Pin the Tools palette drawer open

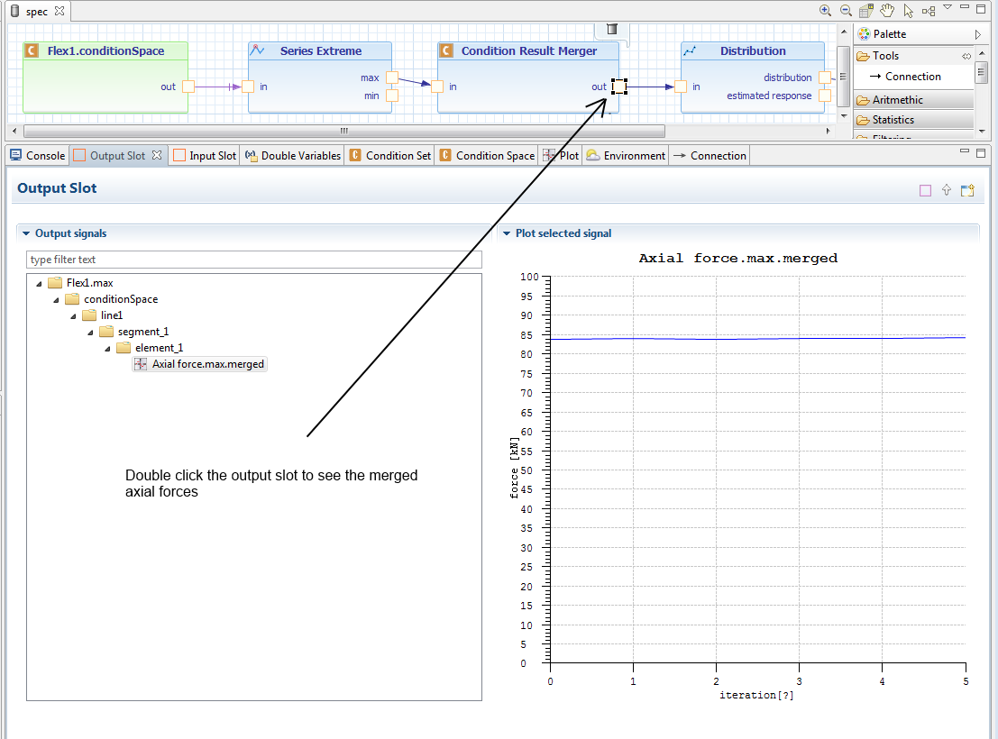[966, 56]
